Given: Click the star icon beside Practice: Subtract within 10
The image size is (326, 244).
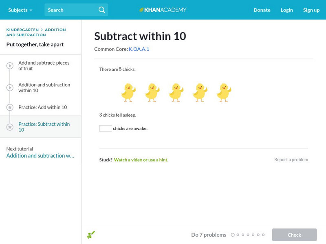Looking at the screenshot, I should (10, 127).
